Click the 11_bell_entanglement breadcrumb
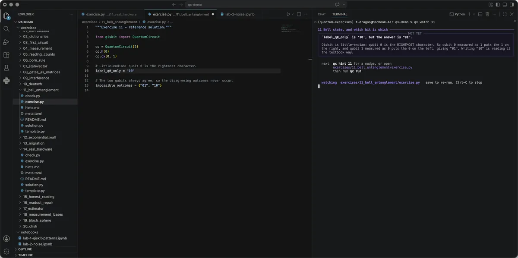518x258 pixels. [119, 22]
